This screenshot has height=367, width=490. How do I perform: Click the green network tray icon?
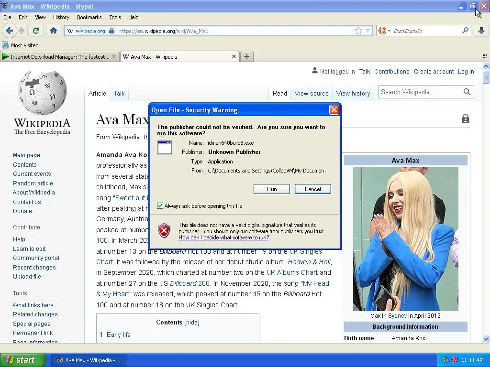coord(445,360)
